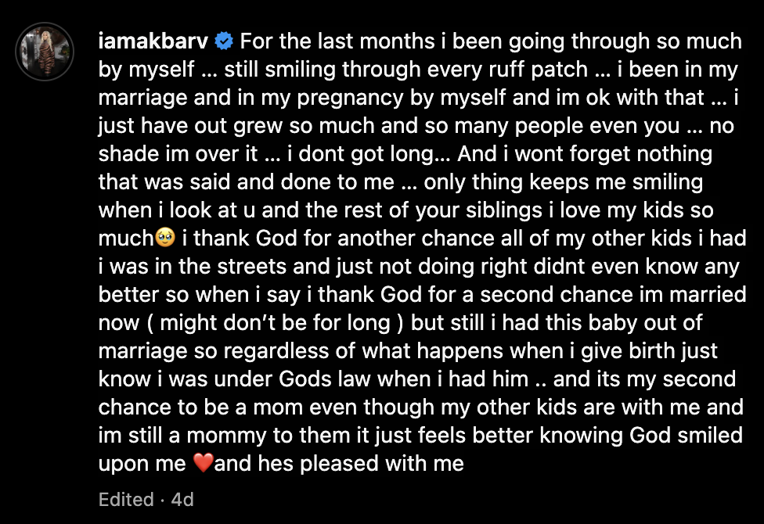Click the blue verified badge
The height and width of the screenshot is (524, 764).
click(x=224, y=41)
